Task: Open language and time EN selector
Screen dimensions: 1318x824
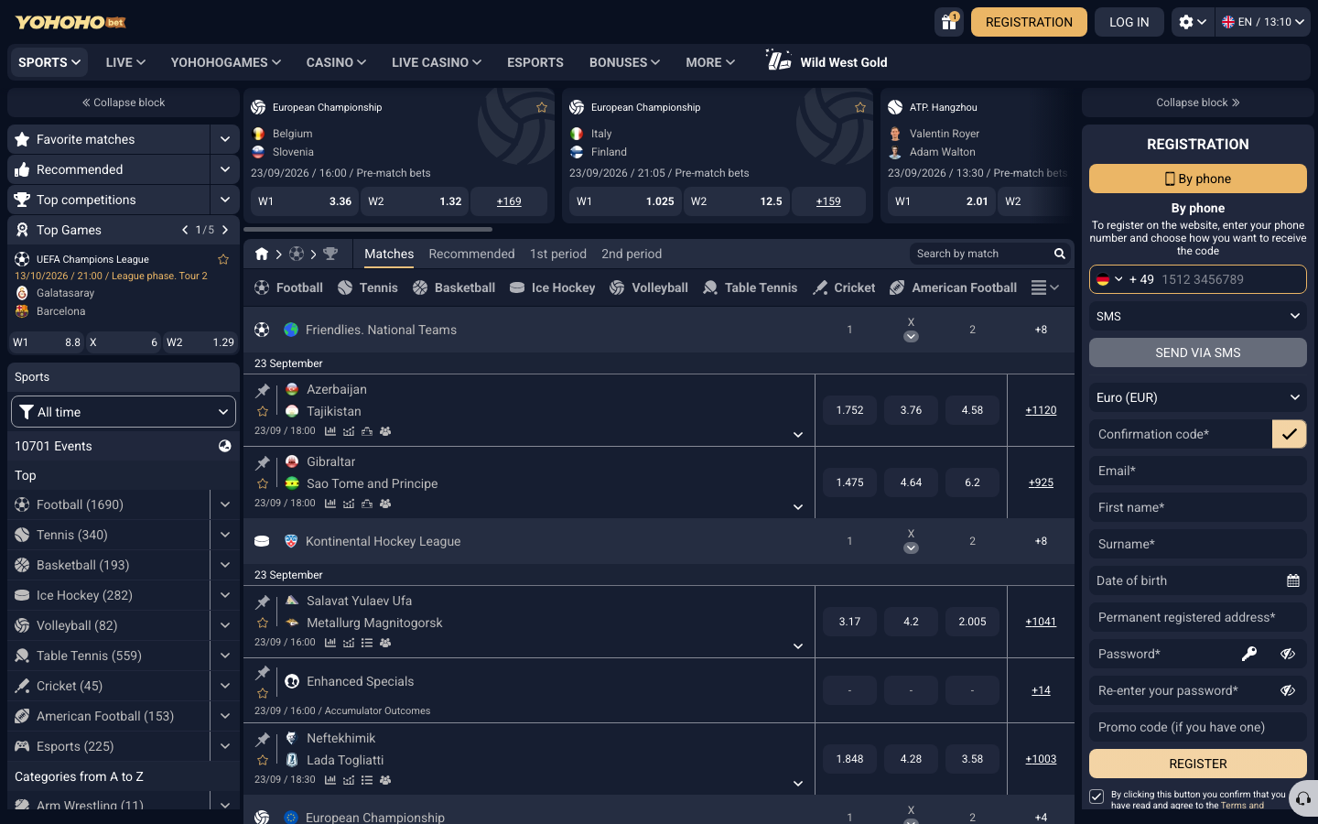Action: coord(1263,22)
